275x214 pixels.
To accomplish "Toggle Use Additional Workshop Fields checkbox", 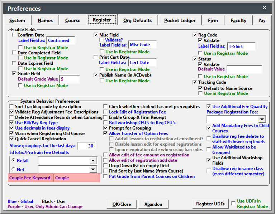I will click(x=209, y=160).
